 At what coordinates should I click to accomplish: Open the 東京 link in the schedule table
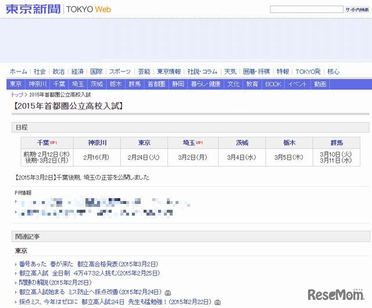point(144,143)
